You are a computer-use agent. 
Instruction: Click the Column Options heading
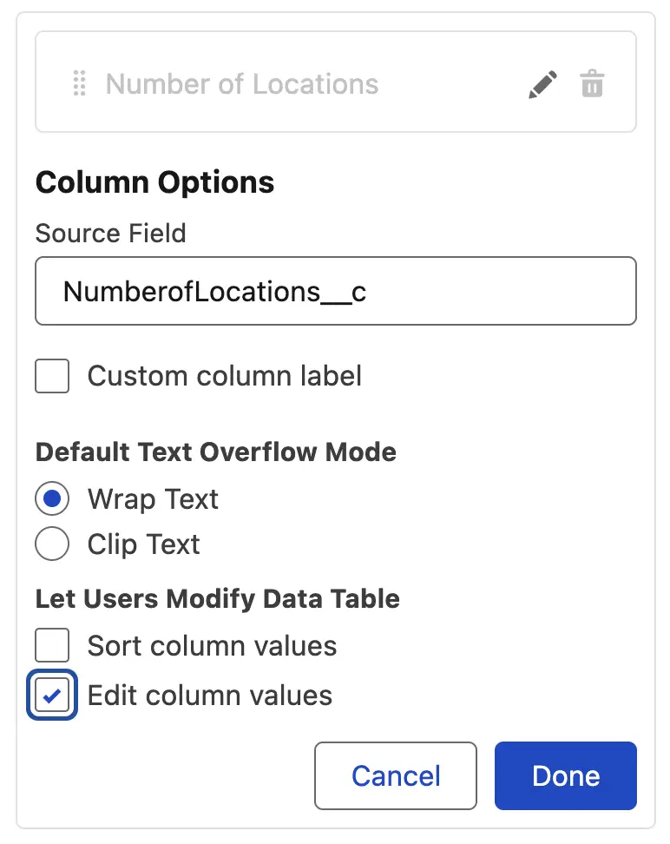pos(155,182)
